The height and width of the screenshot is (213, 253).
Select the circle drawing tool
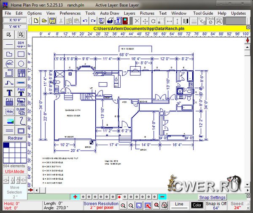point(21,64)
